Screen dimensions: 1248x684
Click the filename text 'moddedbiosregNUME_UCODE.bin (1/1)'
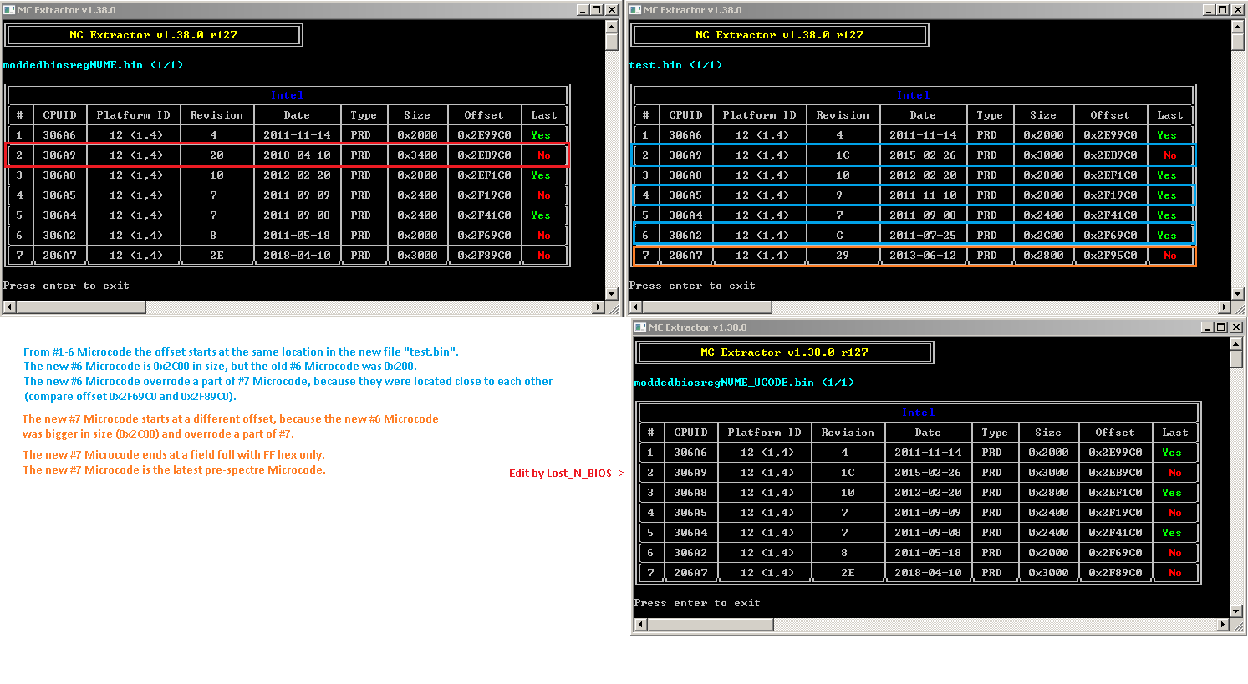tap(744, 383)
